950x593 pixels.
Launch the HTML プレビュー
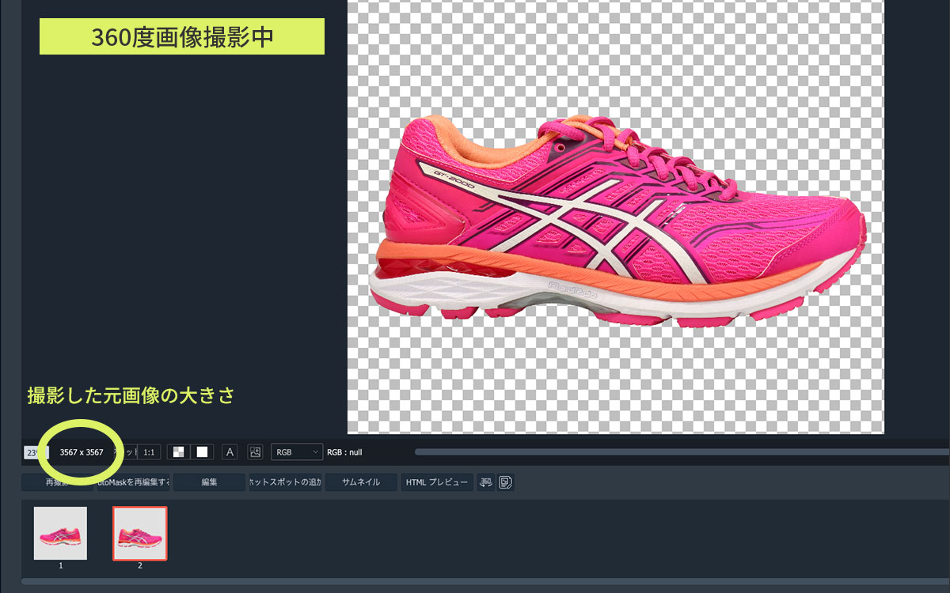(x=437, y=482)
